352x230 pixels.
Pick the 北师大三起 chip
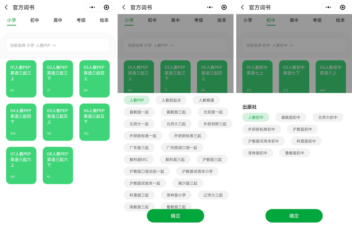click(176, 124)
